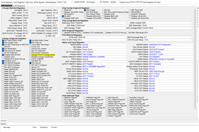The width and height of the screenshot is (199, 132).
Task: Click the Load Registers button
Action: coord(19,2)
